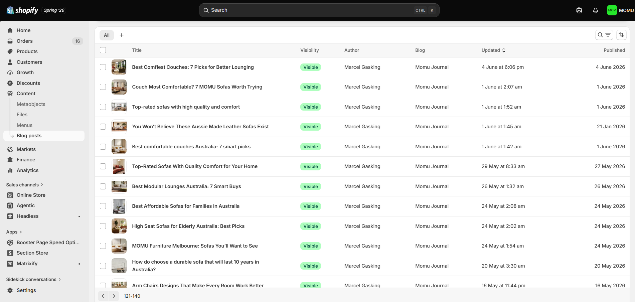Screen dimensions: 635x302
Task: Open the Orders count badge 16
Action: (77, 41)
